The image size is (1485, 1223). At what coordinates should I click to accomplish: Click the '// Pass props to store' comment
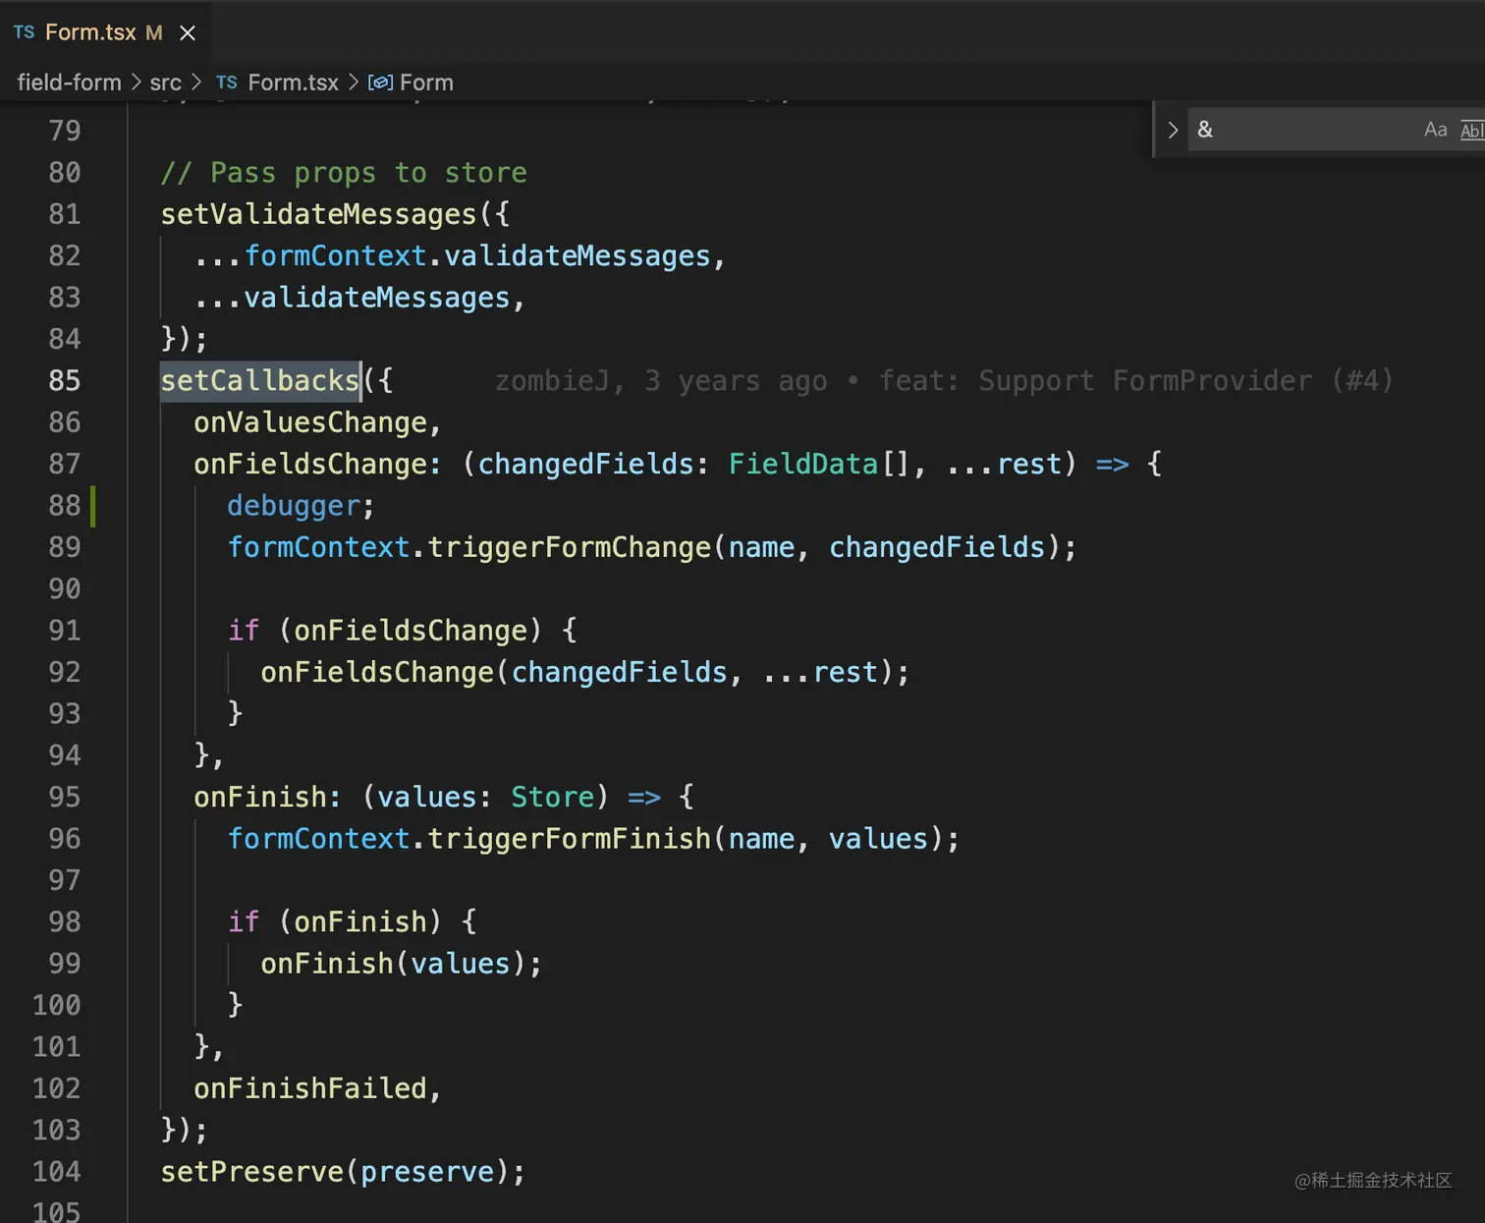(x=344, y=173)
